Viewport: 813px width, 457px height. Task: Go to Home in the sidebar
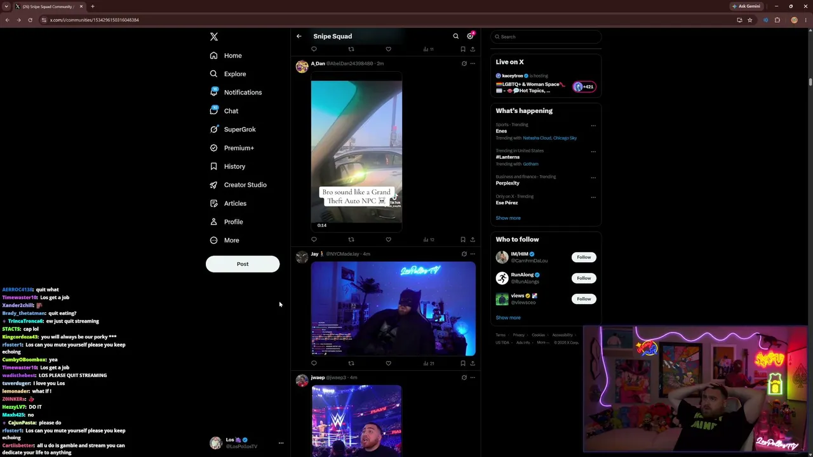coord(226,56)
